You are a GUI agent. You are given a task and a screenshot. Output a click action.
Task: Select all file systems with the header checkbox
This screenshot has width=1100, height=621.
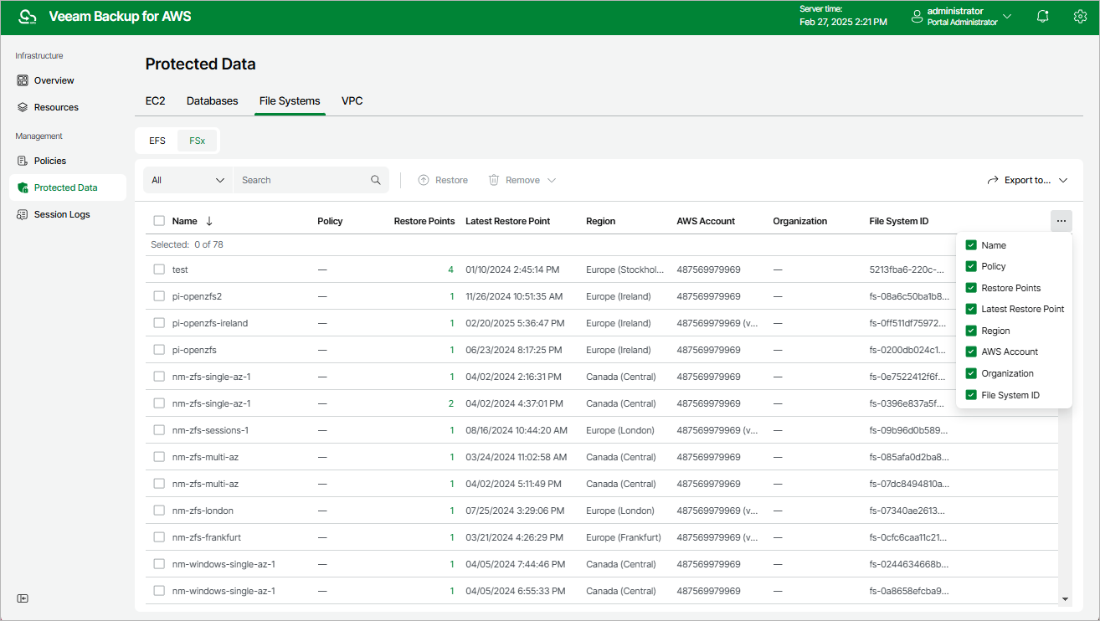point(158,220)
